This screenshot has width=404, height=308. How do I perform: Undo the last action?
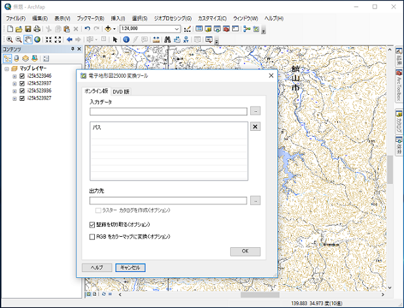(x=88, y=29)
